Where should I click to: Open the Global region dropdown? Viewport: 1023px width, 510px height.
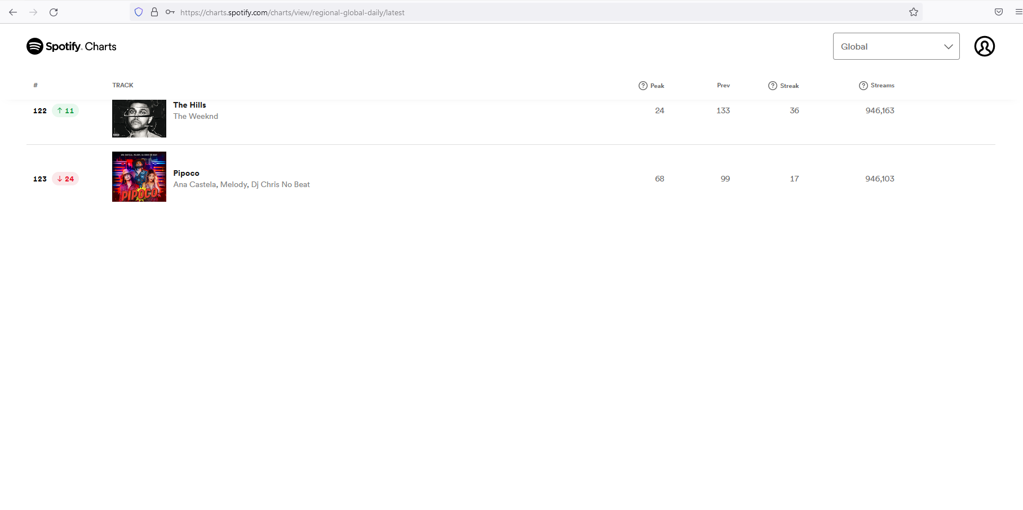(x=896, y=46)
